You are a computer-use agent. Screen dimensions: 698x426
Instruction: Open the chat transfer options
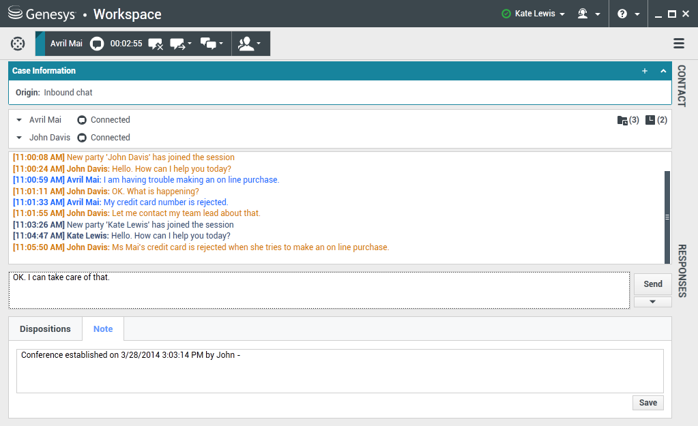click(x=181, y=44)
